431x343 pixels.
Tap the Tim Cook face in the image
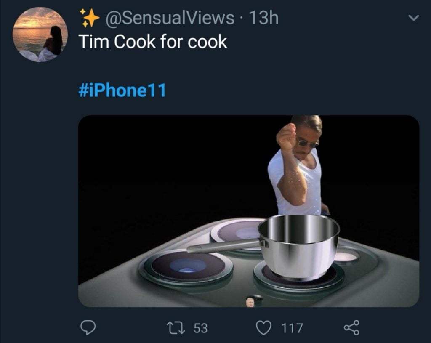(x=249, y=300)
